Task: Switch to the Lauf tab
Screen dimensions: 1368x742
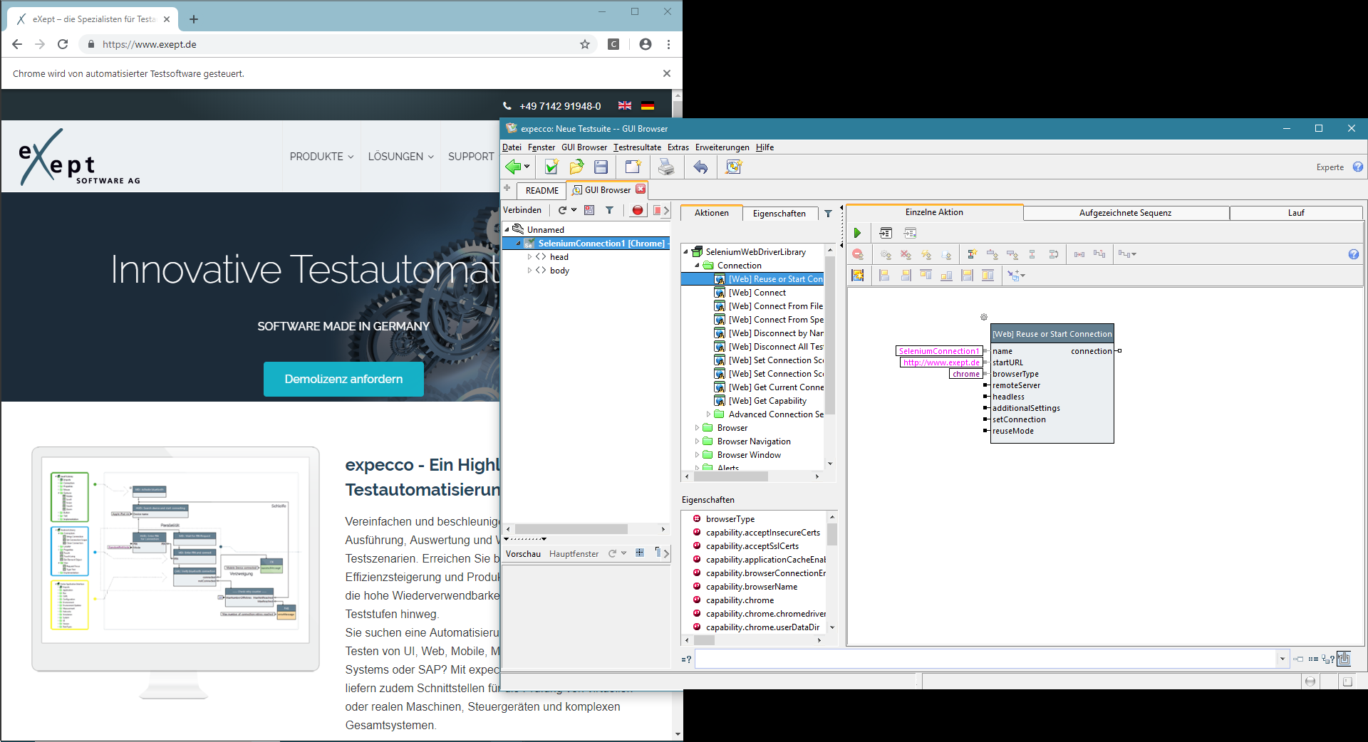Action: (1296, 213)
